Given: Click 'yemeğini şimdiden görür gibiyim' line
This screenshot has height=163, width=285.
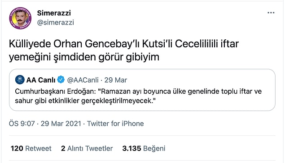Looking at the screenshot, I should 84,57.
